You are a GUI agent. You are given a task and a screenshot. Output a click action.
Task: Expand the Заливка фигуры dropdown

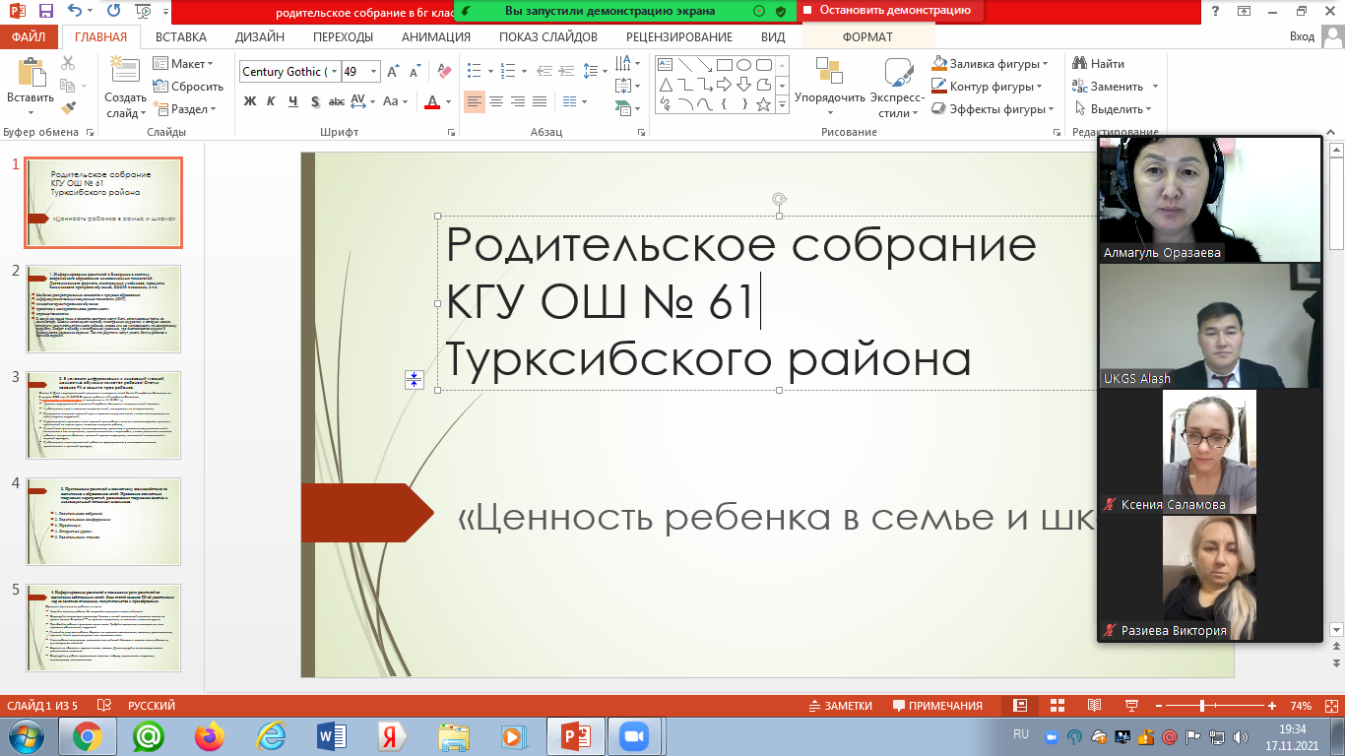click(x=1045, y=64)
